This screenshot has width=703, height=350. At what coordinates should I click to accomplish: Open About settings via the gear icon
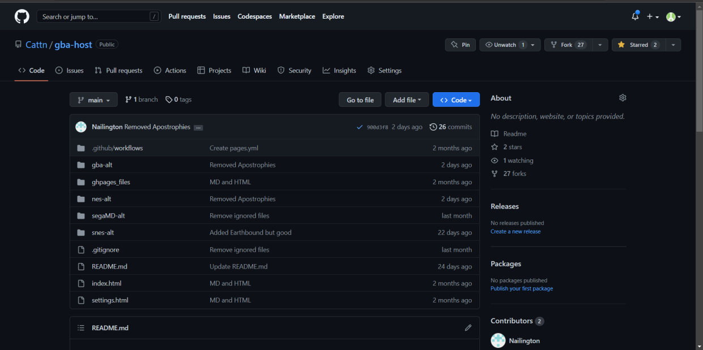pyautogui.click(x=622, y=97)
